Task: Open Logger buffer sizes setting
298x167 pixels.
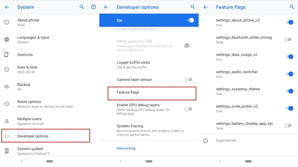Action: coord(133,65)
